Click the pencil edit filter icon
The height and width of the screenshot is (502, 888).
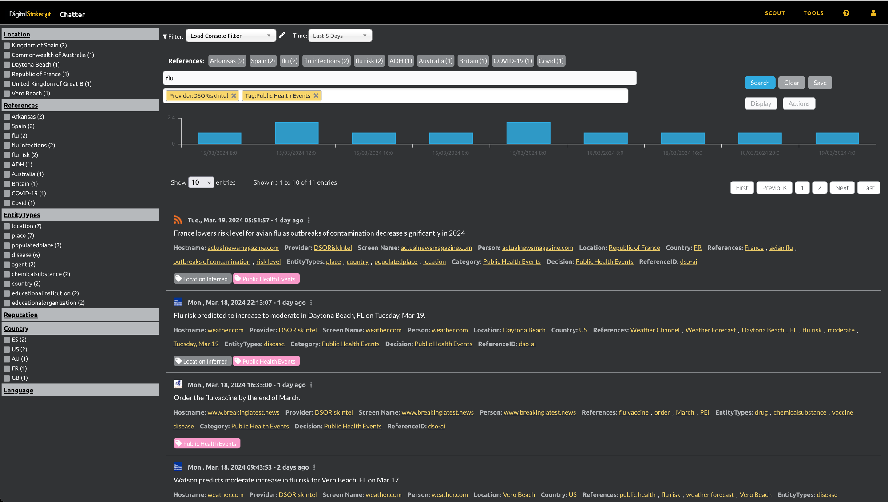tap(282, 35)
